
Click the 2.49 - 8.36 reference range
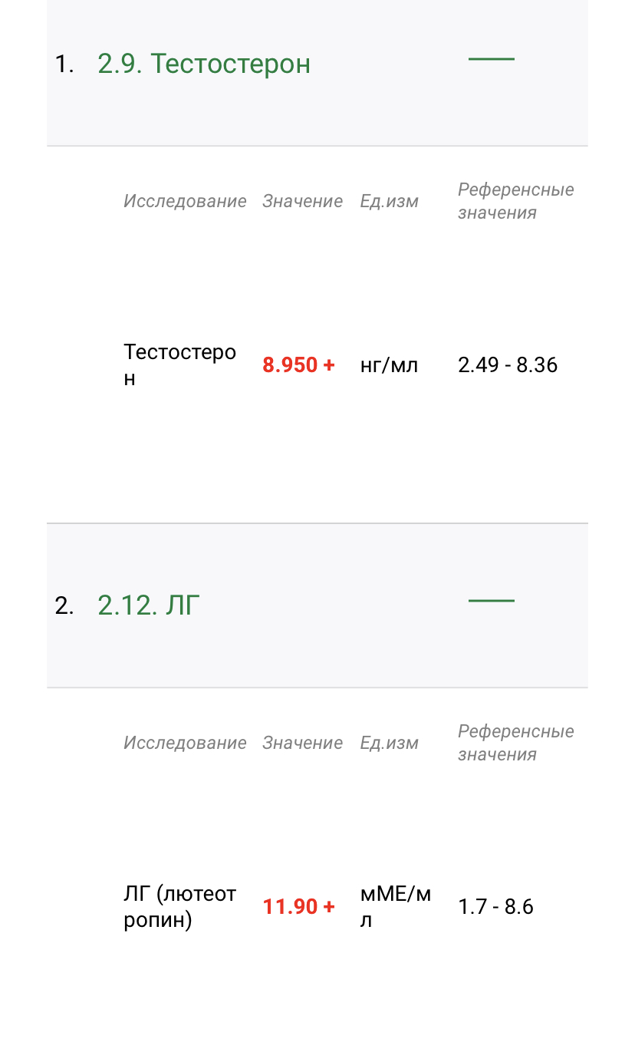click(x=508, y=364)
